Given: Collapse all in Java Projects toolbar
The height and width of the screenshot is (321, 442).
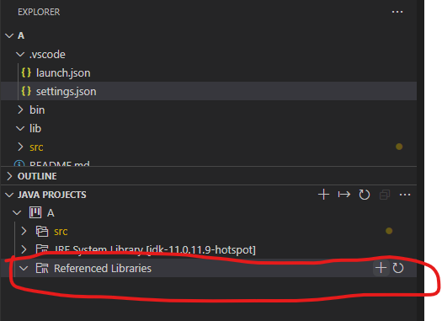Looking at the screenshot, I should (x=385, y=195).
